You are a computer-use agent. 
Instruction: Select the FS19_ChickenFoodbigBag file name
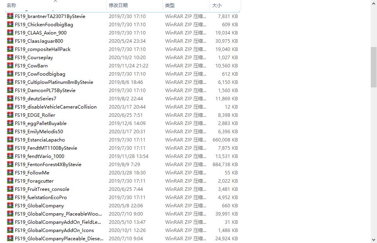click(44, 25)
